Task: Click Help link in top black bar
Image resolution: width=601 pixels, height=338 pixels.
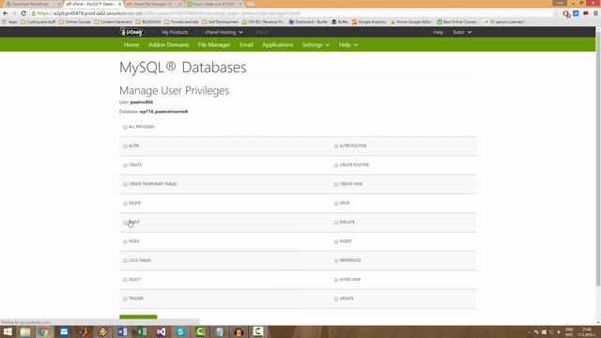Action: click(x=439, y=32)
